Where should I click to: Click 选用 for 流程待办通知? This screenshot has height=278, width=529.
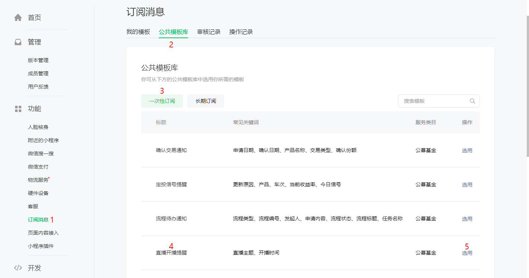(467, 219)
